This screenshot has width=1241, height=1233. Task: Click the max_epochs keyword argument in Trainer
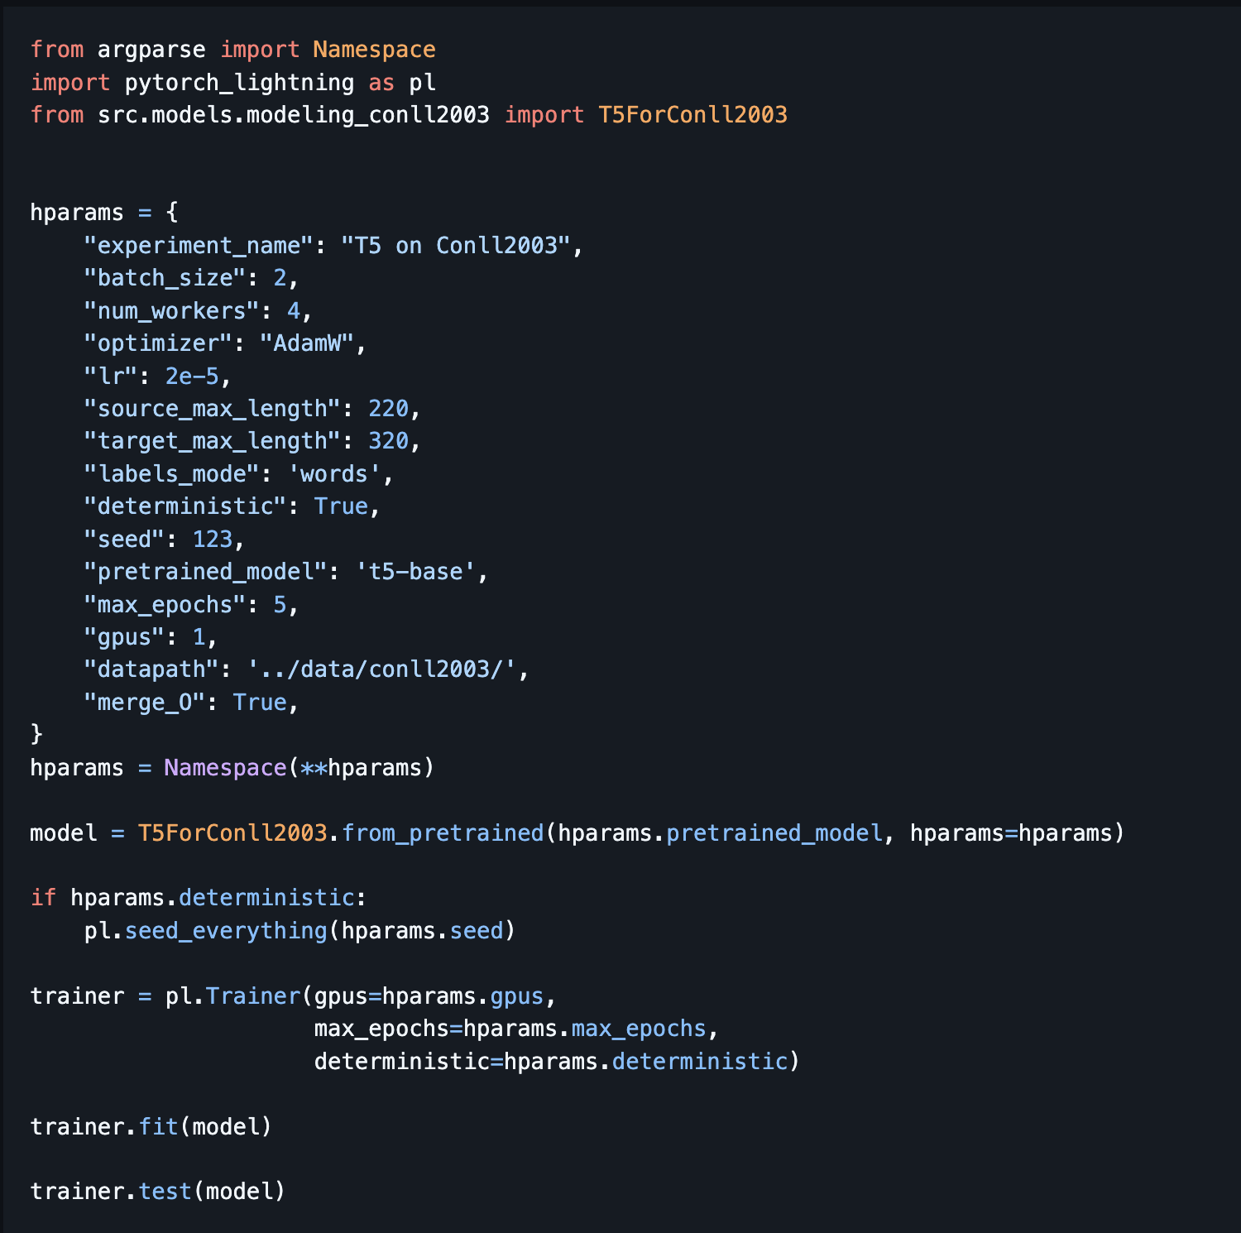point(381,1029)
